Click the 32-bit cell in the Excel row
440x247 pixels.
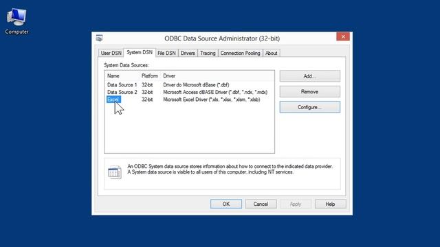coord(147,99)
